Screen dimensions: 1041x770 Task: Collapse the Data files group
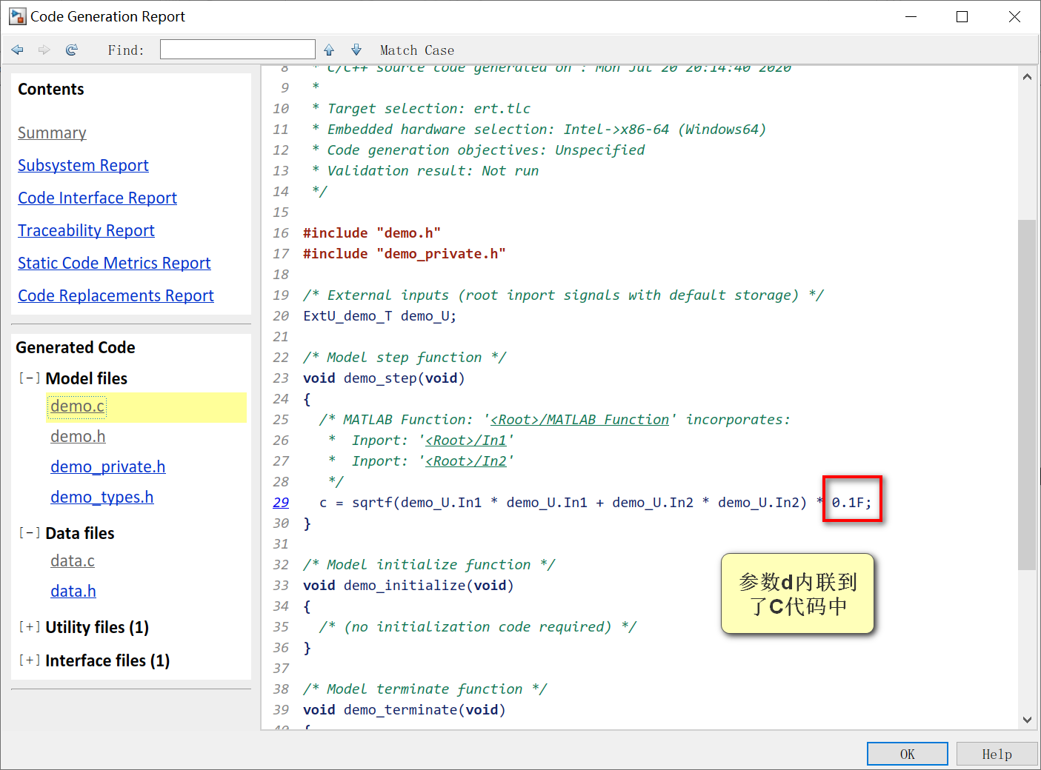point(30,533)
